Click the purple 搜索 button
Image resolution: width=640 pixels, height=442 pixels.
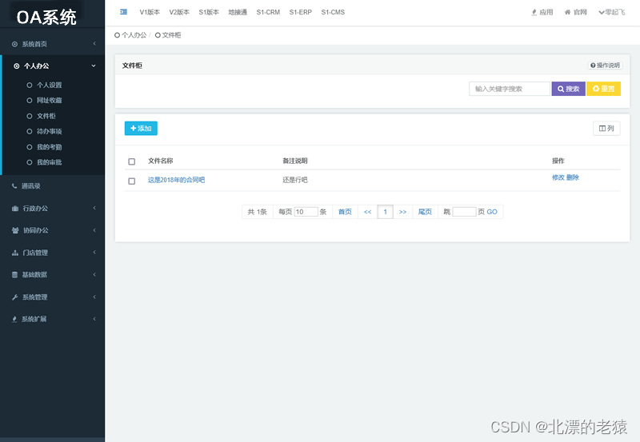[569, 89]
